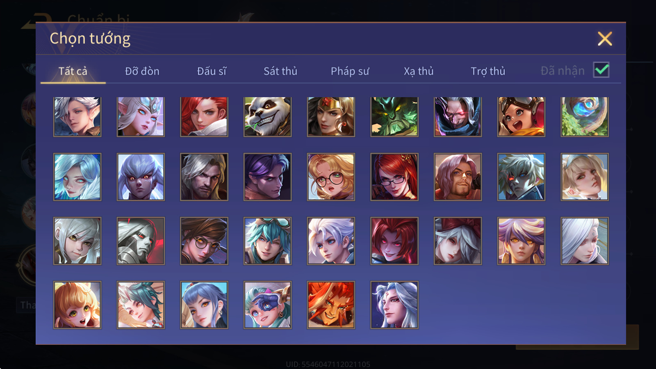Choose the red-haired female hero in top row

click(x=204, y=116)
